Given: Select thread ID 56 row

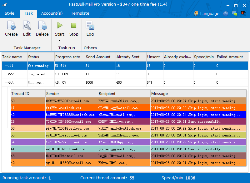Looking at the screenshot, I should (x=128, y=136).
